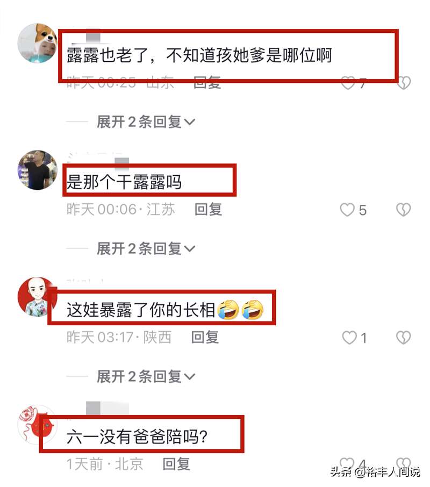Open the bald cartoon avatar profile
The width and height of the screenshot is (430, 487).
[x=37, y=297]
